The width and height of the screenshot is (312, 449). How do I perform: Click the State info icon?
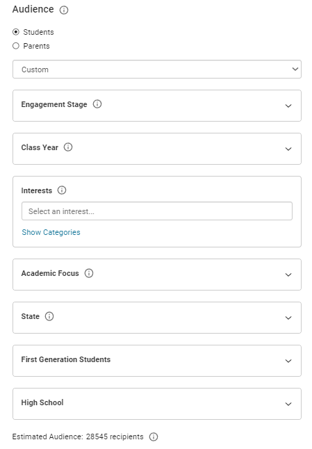pyautogui.click(x=49, y=316)
